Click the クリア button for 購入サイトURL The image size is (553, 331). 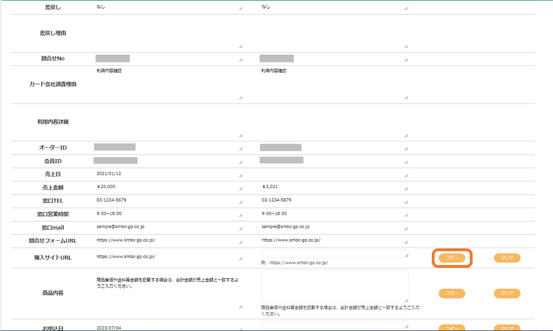point(507,258)
